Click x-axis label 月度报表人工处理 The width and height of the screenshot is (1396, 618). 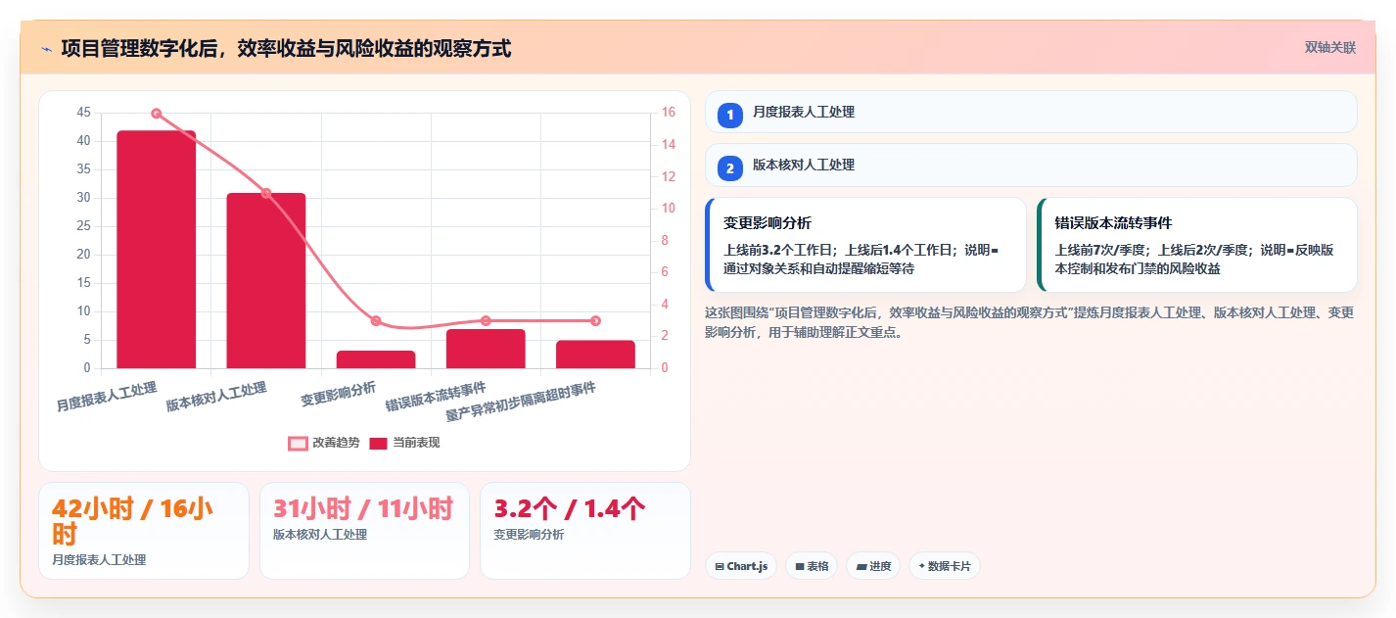(x=107, y=397)
